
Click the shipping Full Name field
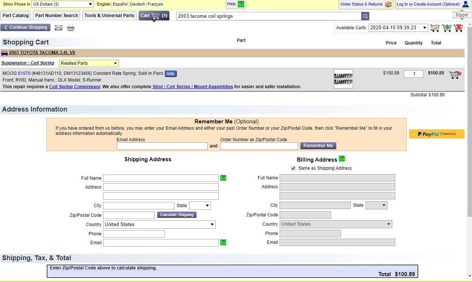161,178
